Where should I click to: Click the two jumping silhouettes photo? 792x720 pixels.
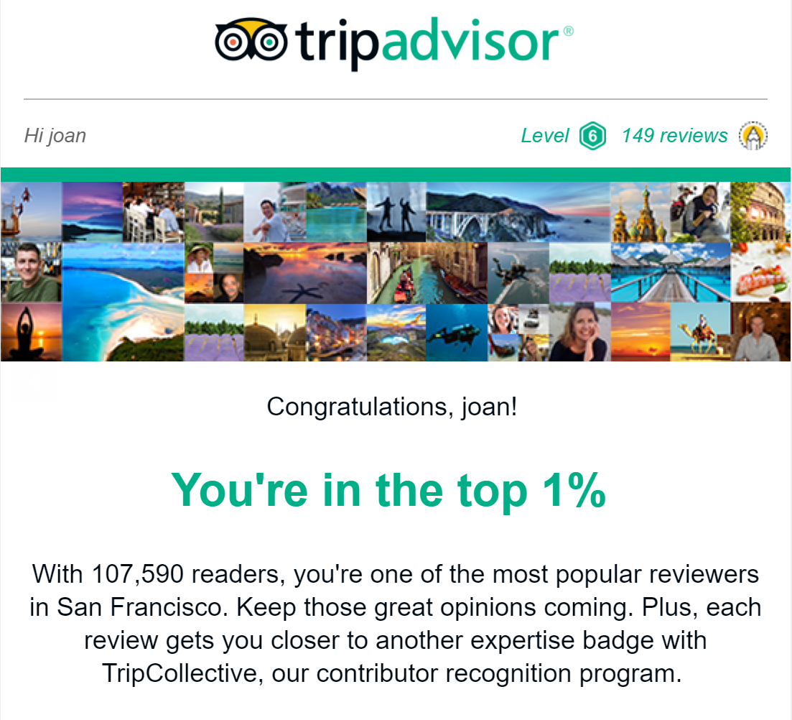[x=396, y=212]
